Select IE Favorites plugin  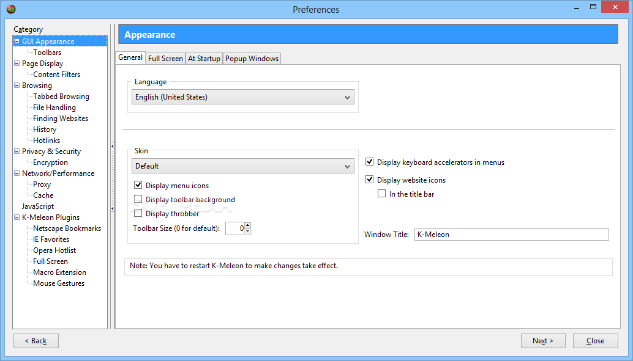click(51, 239)
